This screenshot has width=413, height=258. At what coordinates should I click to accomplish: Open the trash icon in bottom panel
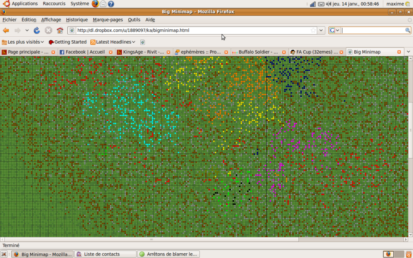pyautogui.click(x=409, y=254)
